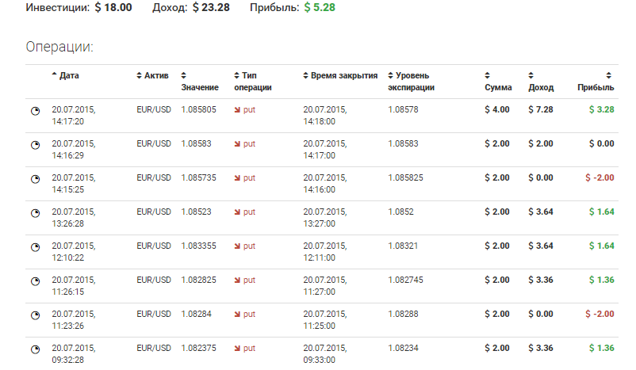This screenshot has width=636, height=370.
Task: Sort the table by Дата column
Action: coord(68,75)
